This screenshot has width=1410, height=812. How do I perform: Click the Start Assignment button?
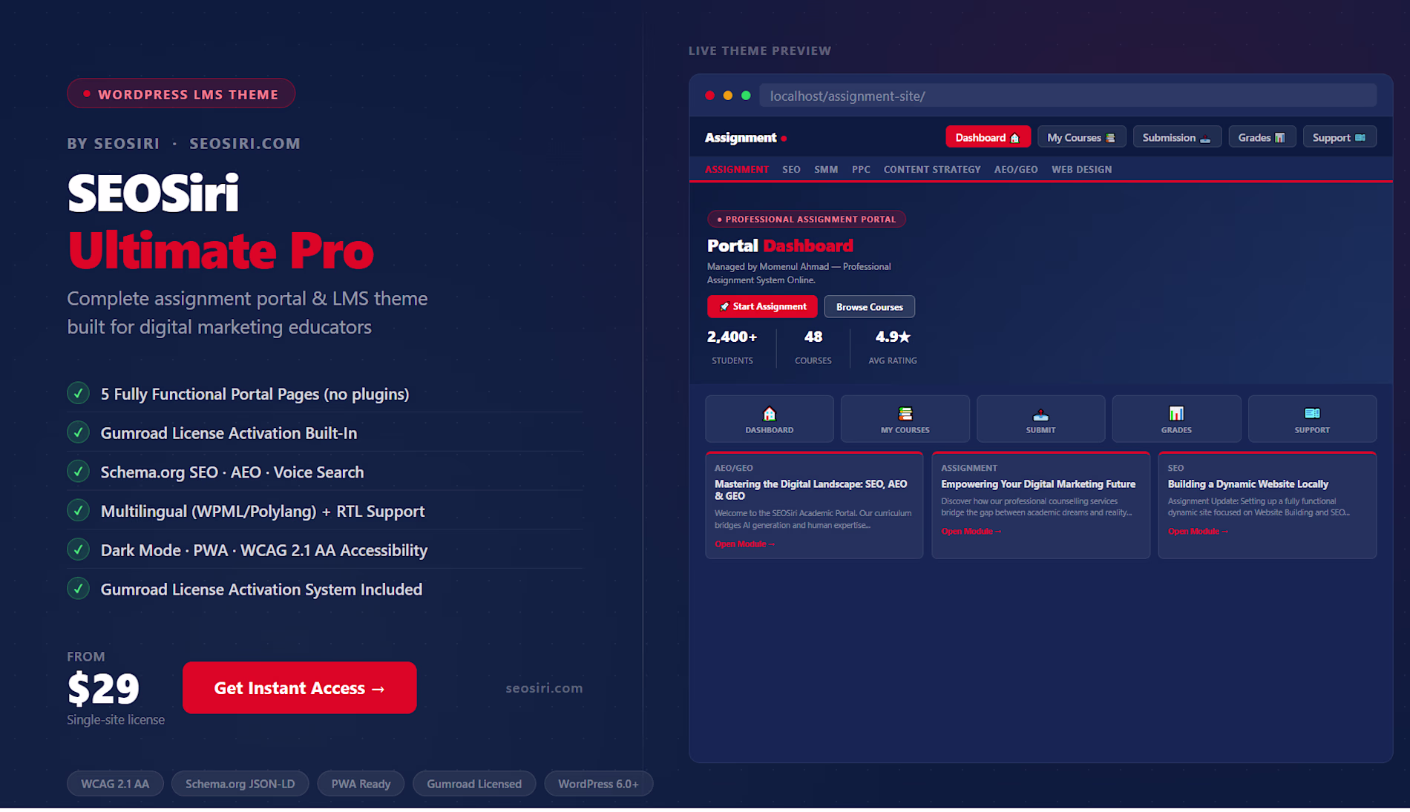coord(762,306)
